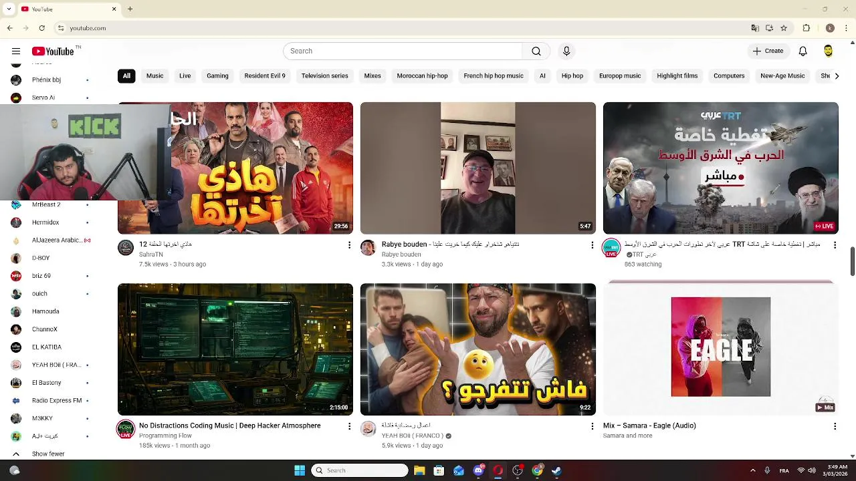Open Programming Flow channel avatar
856x481 pixels.
(126, 430)
